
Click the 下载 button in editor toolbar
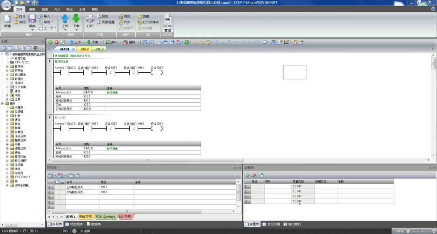point(93,42)
